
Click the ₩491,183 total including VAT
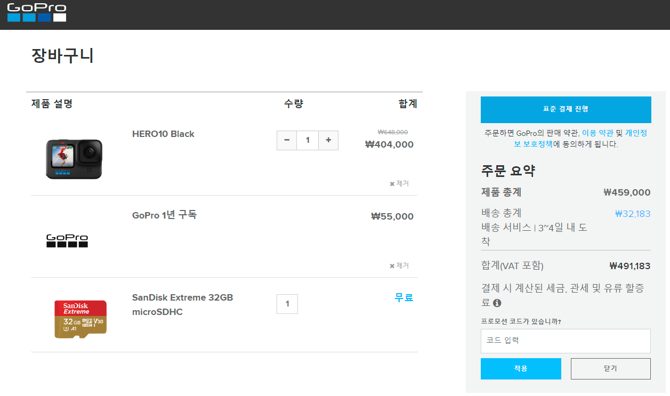[x=630, y=266]
